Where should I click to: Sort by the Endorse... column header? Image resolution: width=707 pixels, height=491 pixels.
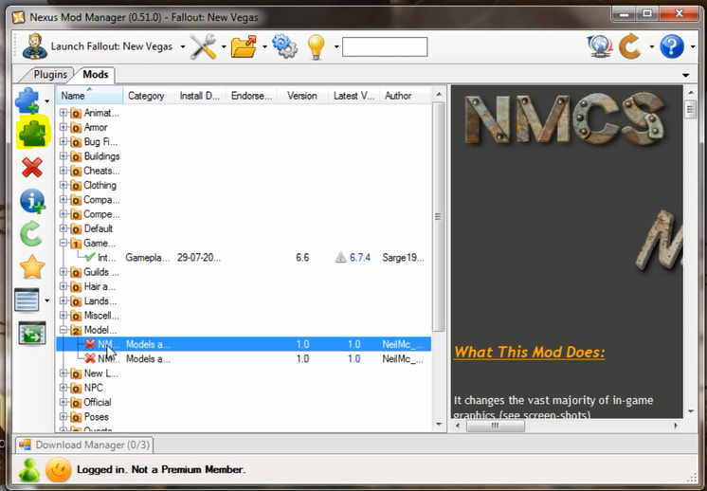[251, 96]
